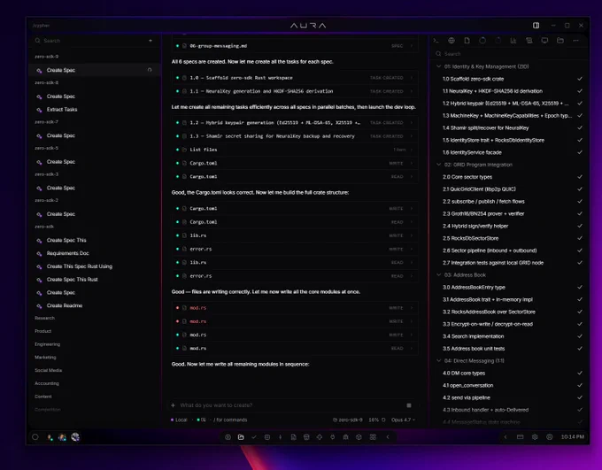Image resolution: width=602 pixels, height=470 pixels.
Task: Click the plus icon next to sidebar search
Action: pyautogui.click(x=150, y=41)
